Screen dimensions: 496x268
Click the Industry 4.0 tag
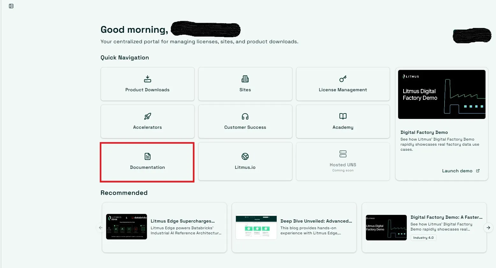click(x=423, y=238)
